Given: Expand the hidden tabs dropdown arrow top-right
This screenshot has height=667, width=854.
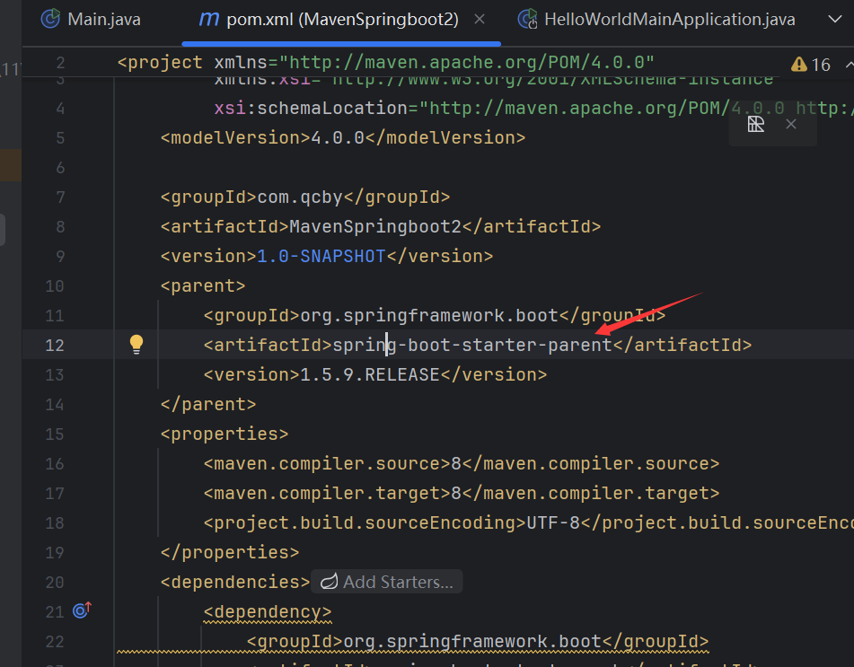Looking at the screenshot, I should click(x=837, y=18).
